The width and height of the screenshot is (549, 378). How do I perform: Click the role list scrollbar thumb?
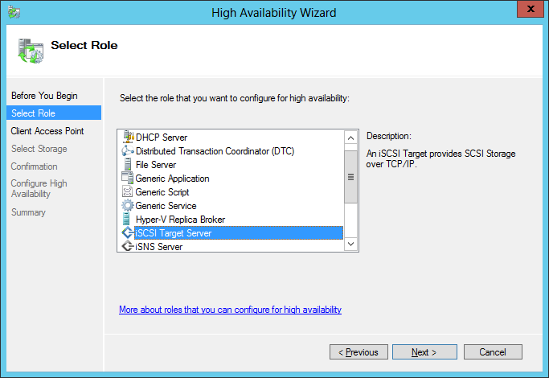pos(350,176)
